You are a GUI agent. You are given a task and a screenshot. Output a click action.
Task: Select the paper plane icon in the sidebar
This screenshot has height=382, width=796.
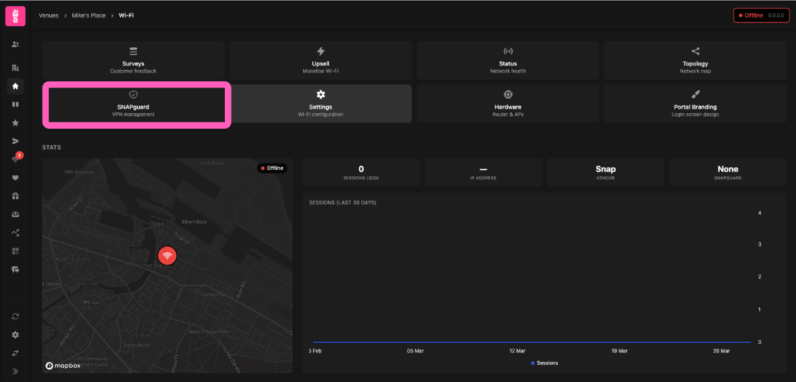tap(15, 141)
